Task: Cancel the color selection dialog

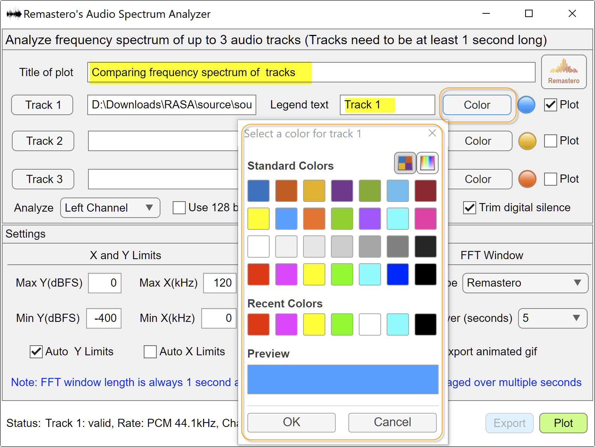Action: (393, 422)
